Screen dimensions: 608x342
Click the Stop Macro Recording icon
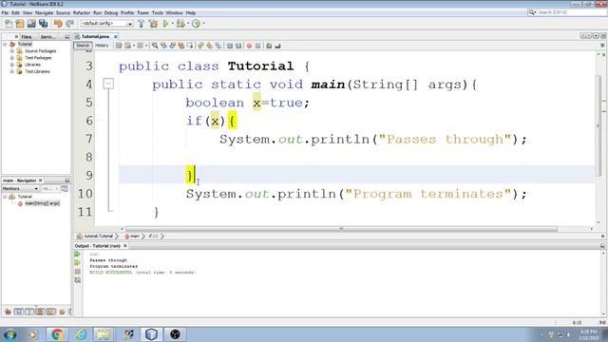pos(257,46)
